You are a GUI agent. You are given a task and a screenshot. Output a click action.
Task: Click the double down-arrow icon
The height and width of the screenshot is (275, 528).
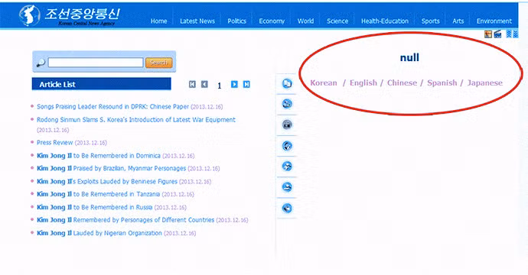click(x=516, y=34)
